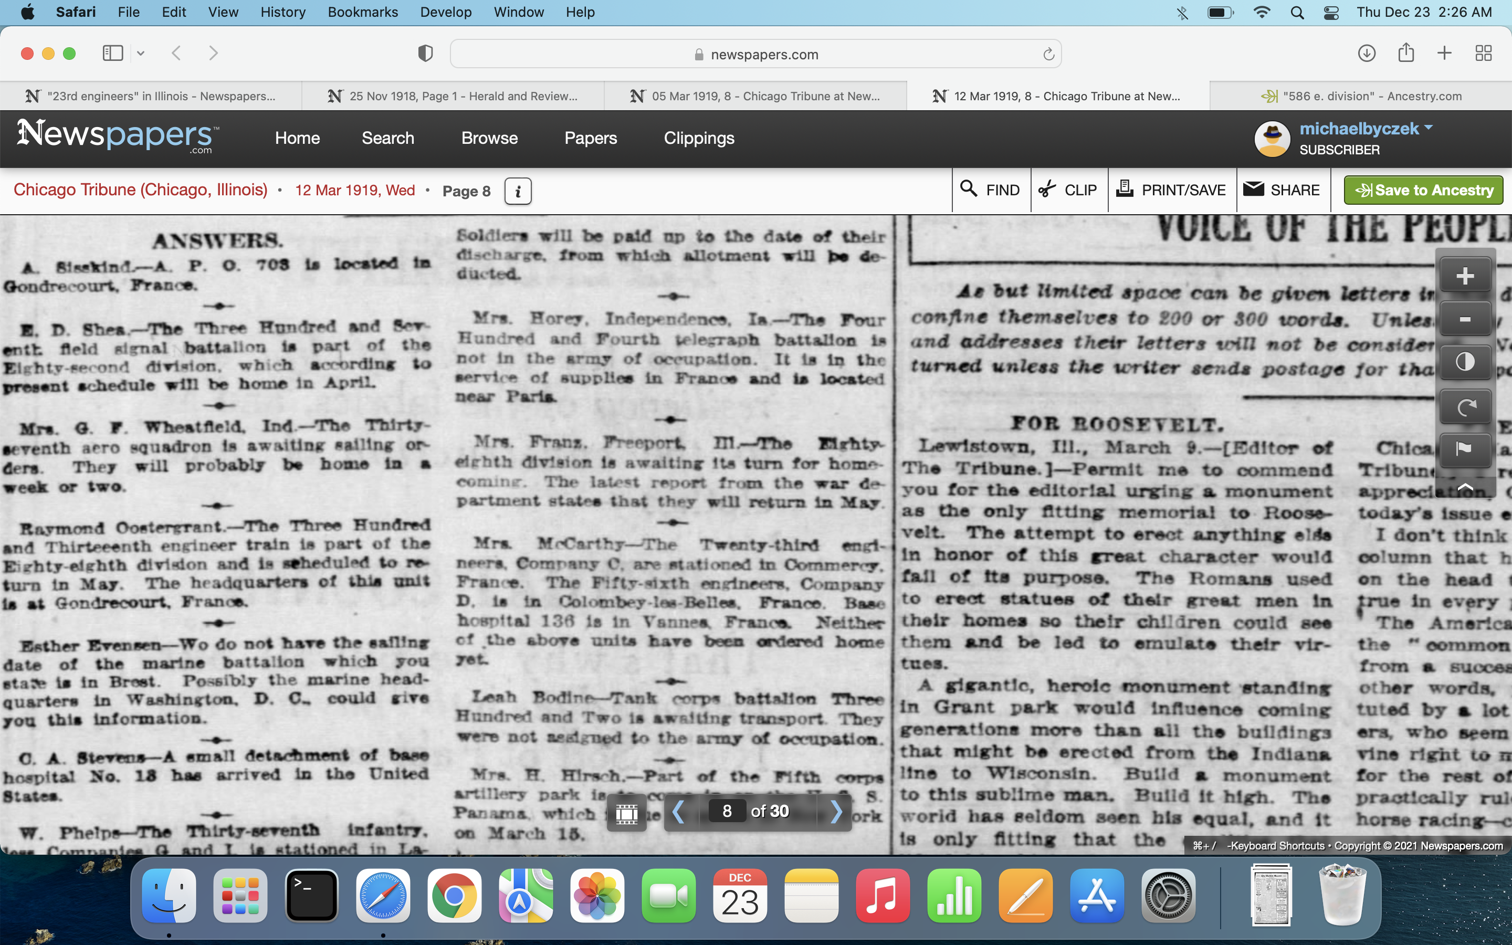The width and height of the screenshot is (1512, 945).
Task: Open Control Center in the menu bar
Action: tap(1331, 13)
